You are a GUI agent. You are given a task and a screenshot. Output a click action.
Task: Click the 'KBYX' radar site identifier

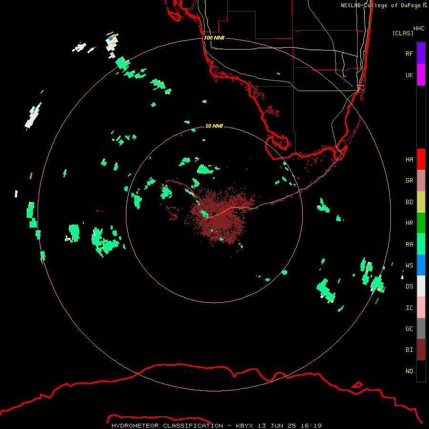[245, 426]
